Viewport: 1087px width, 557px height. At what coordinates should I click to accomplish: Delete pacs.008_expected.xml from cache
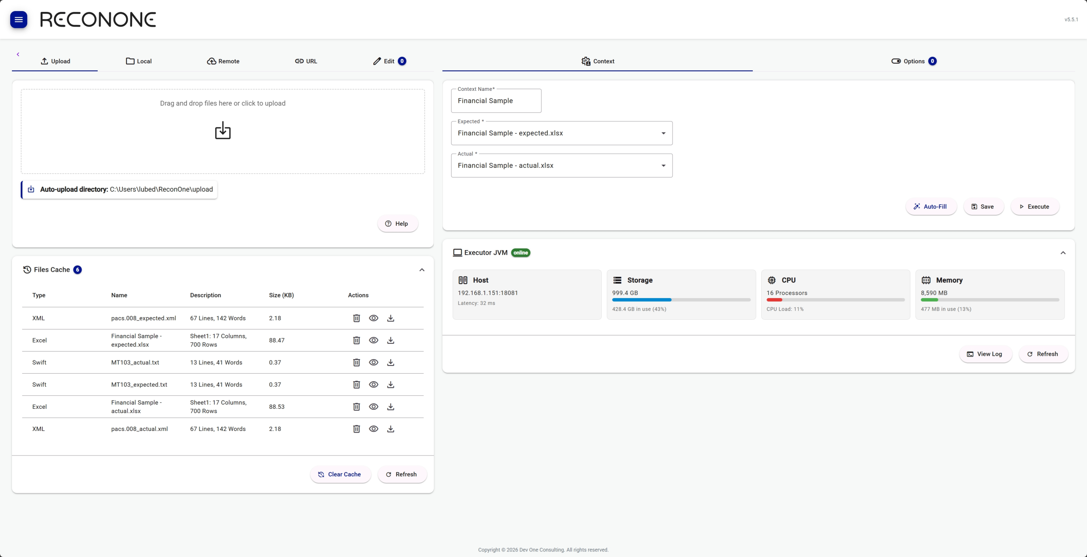pyautogui.click(x=357, y=318)
